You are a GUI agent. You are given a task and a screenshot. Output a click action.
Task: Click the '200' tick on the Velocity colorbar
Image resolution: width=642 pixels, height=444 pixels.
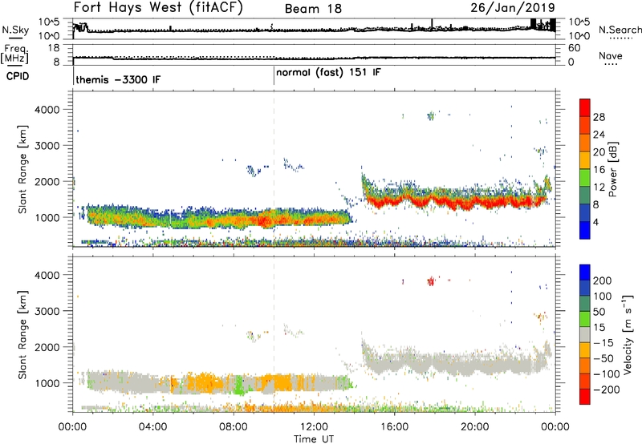(603, 281)
